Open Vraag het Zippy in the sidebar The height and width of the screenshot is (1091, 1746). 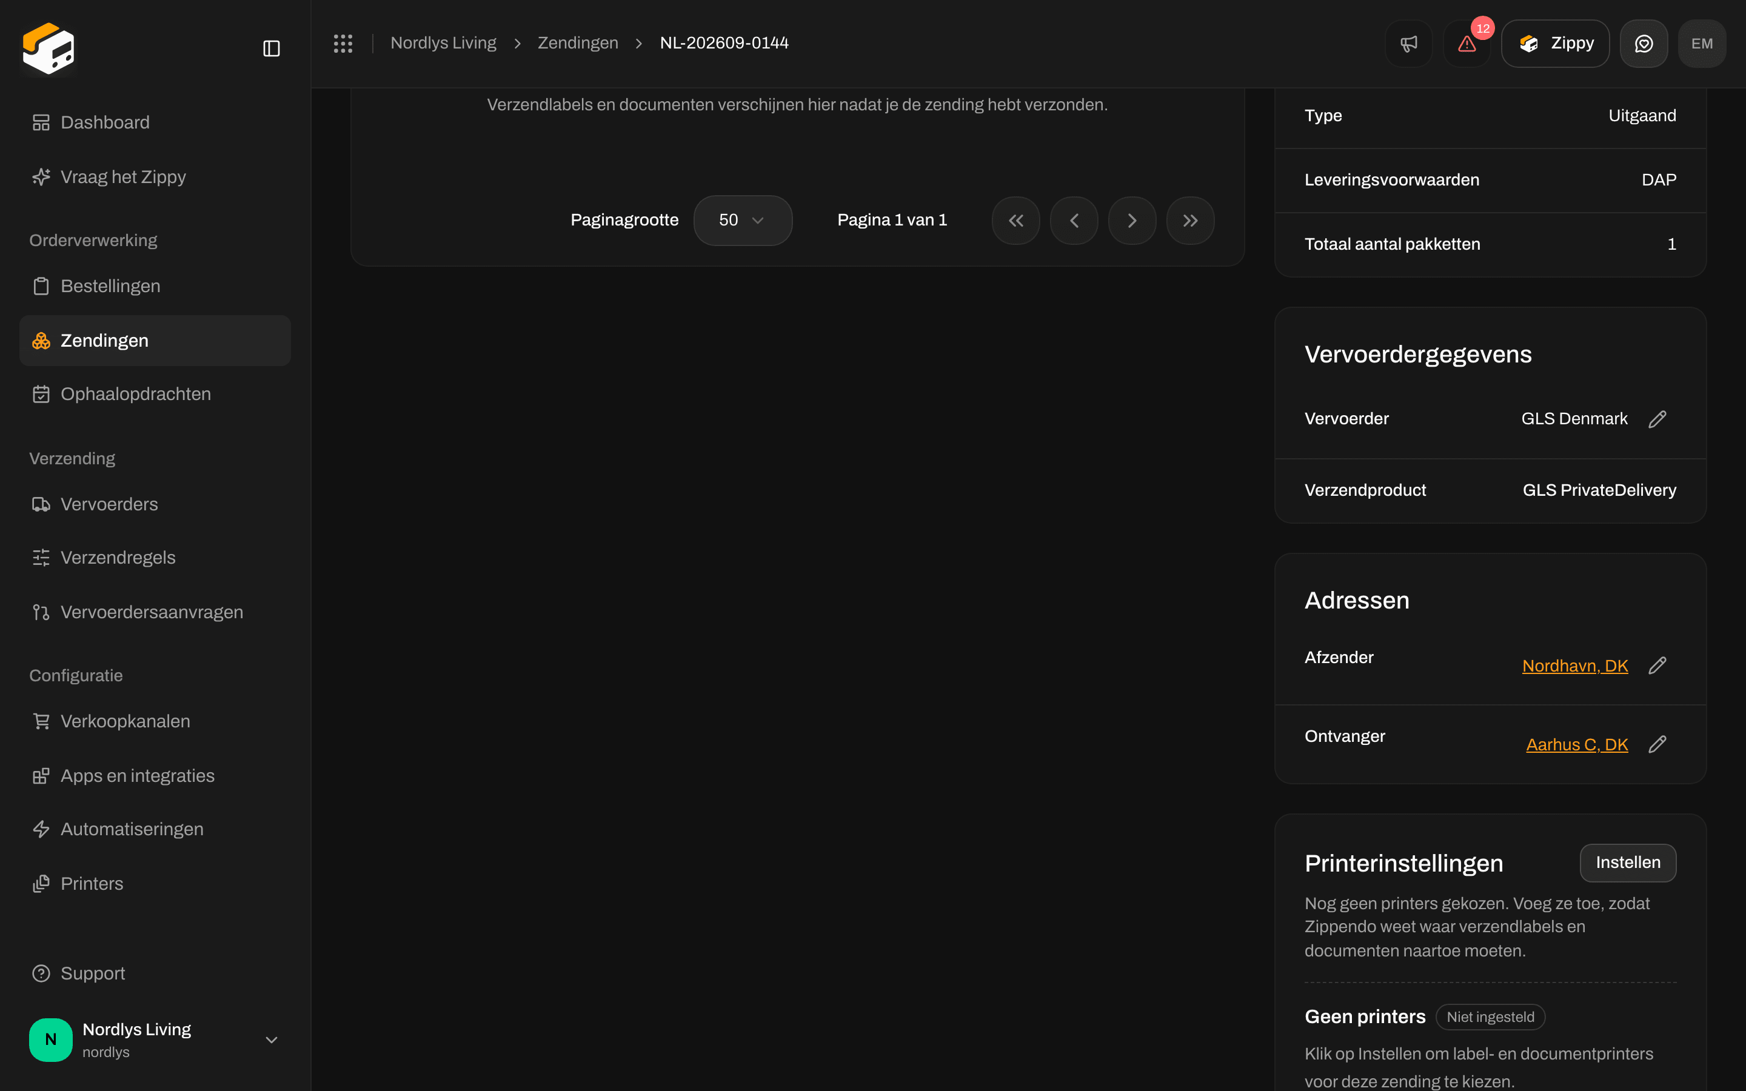coord(155,177)
